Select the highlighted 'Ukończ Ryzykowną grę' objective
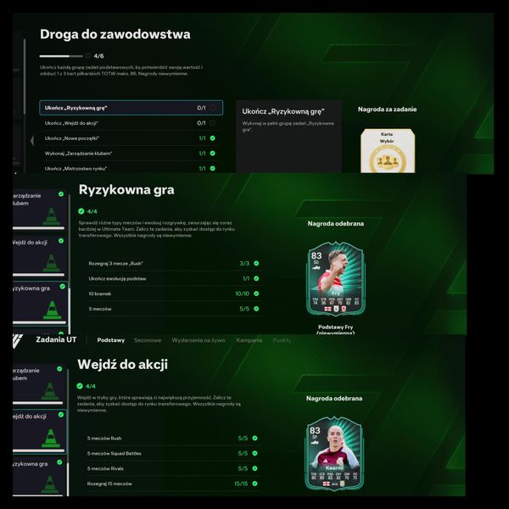The width and height of the screenshot is (509, 509). pyautogui.click(x=131, y=108)
